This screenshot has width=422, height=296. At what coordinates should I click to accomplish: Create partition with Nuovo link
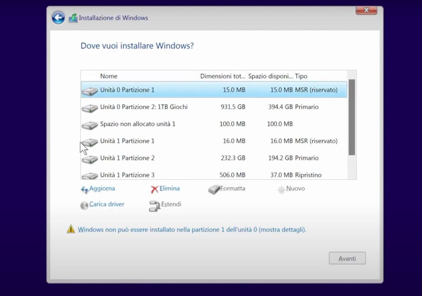point(295,189)
